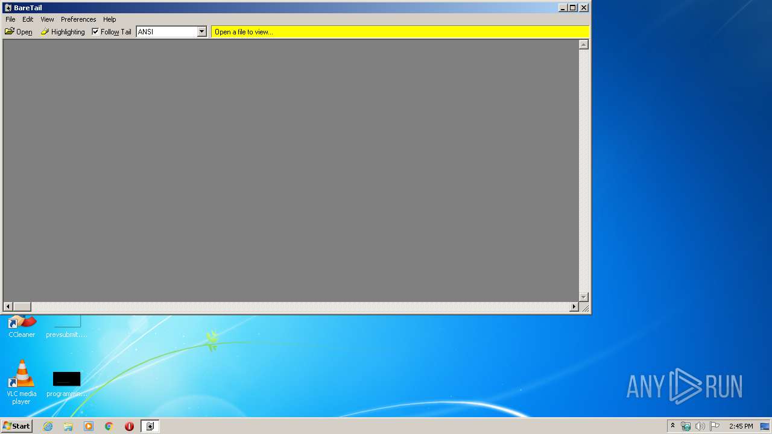Click the volume speaker tray icon

[700, 426]
